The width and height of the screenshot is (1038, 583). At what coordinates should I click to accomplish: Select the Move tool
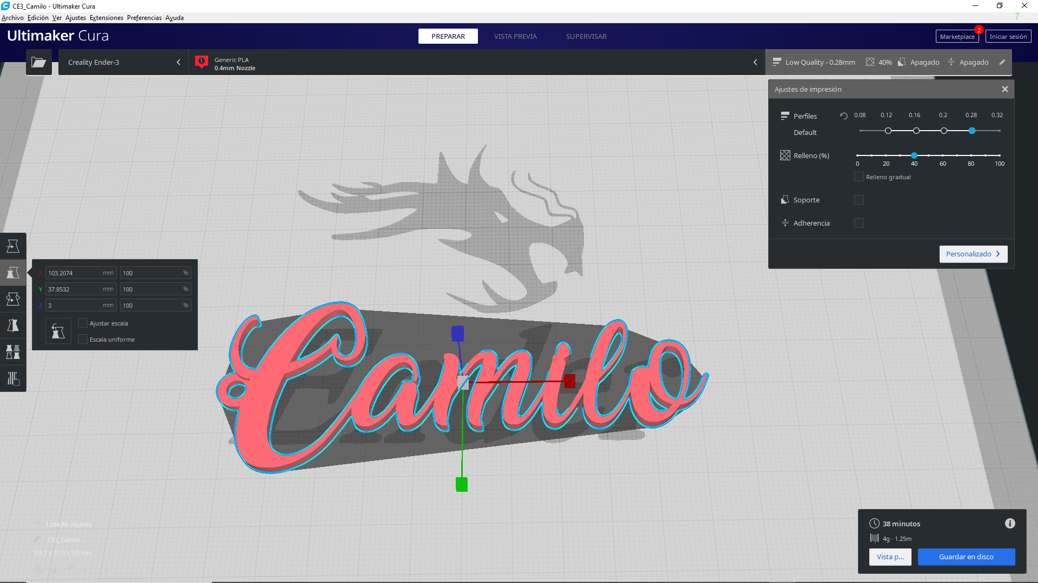[12, 246]
